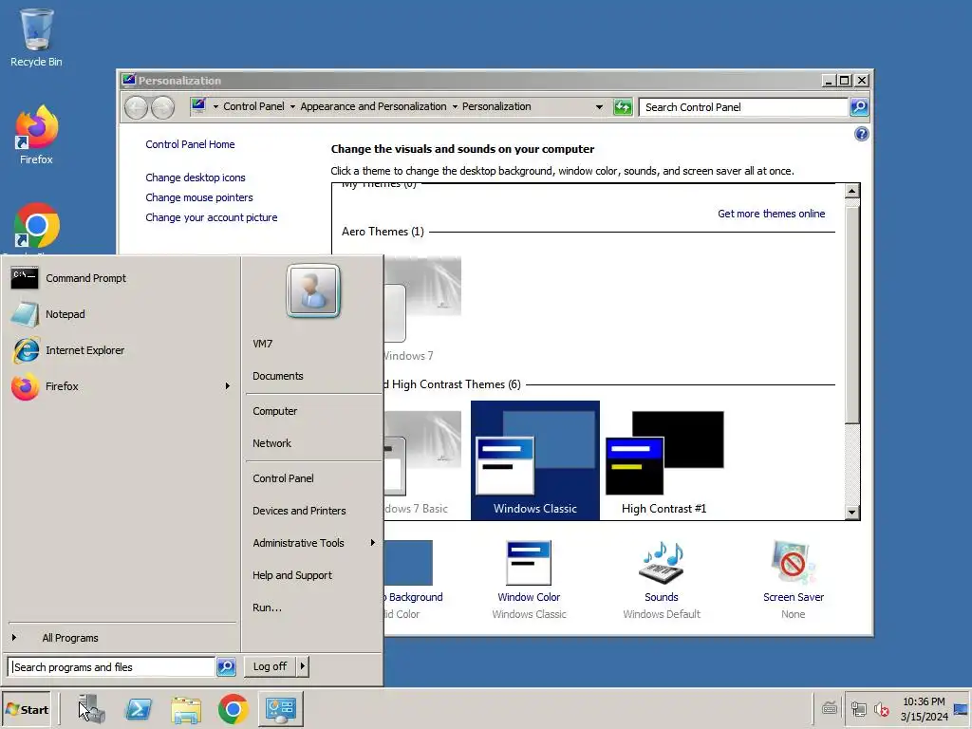Open Windows Explorer from the taskbar
This screenshot has width=972, height=729.
tap(186, 710)
